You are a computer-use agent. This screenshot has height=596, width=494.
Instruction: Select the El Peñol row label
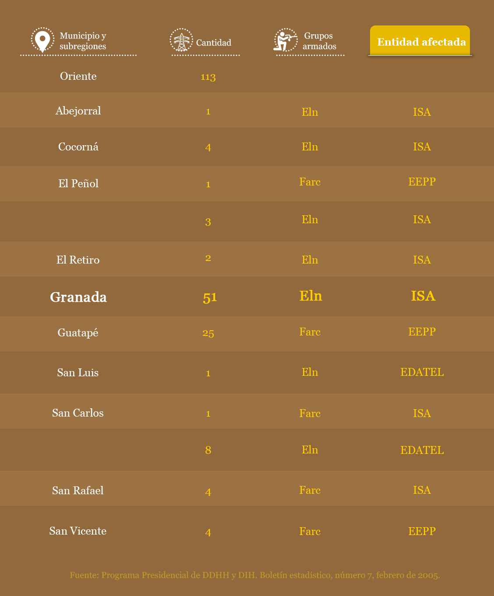point(78,183)
